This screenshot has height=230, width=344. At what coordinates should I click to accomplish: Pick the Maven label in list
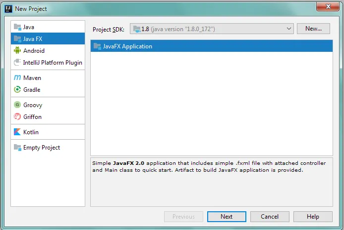[32, 78]
